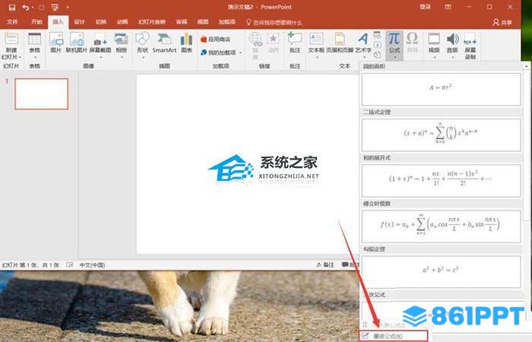Insert the binomial theorem (x+a)^n formula
Screen dimensions: 532x342
441,135
